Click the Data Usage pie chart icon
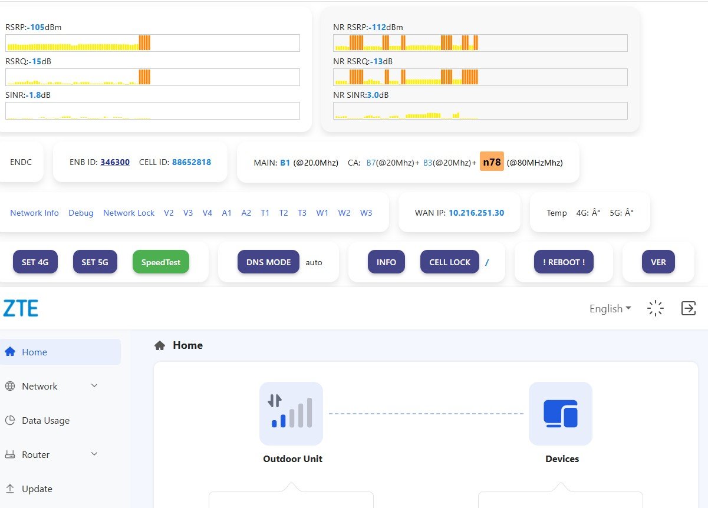This screenshot has height=508, width=708. [10, 420]
